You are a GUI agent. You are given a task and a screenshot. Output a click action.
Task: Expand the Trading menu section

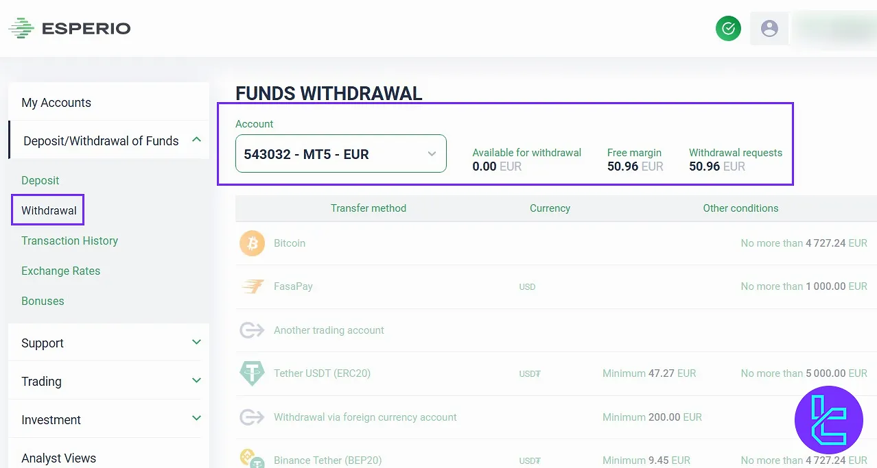[197, 380]
